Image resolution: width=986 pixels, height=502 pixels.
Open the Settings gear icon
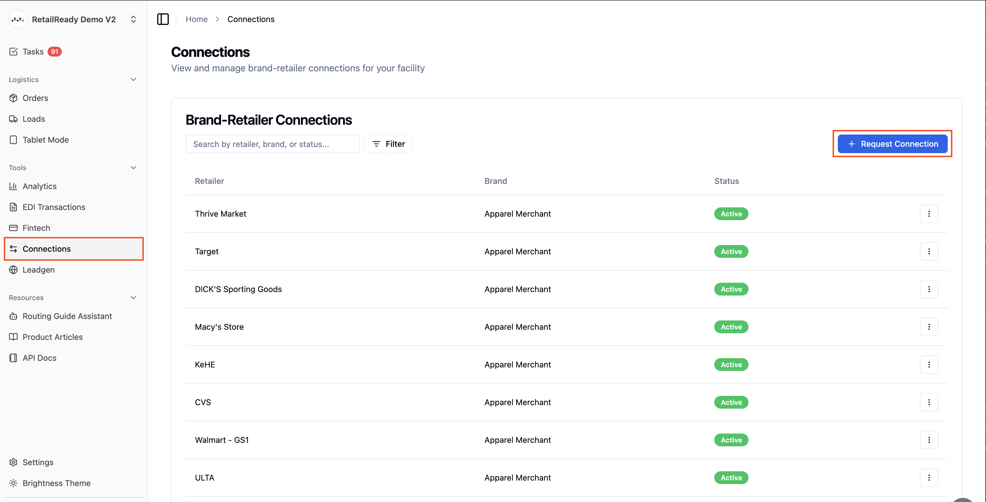[x=13, y=462]
